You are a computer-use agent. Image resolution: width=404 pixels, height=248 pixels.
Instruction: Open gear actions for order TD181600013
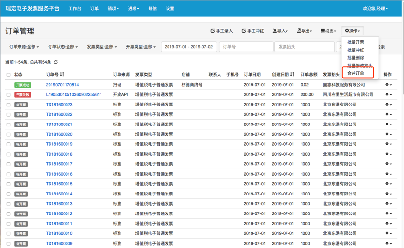click(x=388, y=204)
